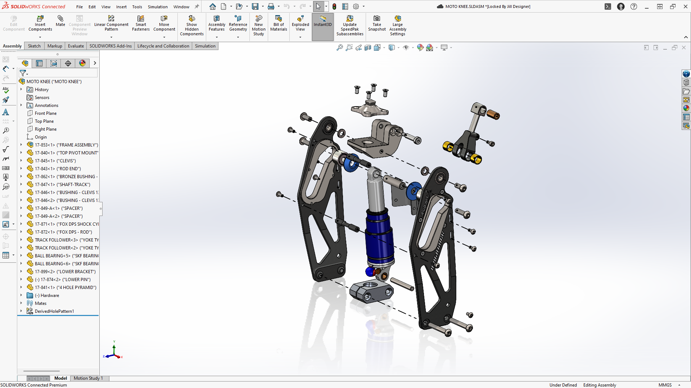Open the Section View tool

tap(367, 47)
